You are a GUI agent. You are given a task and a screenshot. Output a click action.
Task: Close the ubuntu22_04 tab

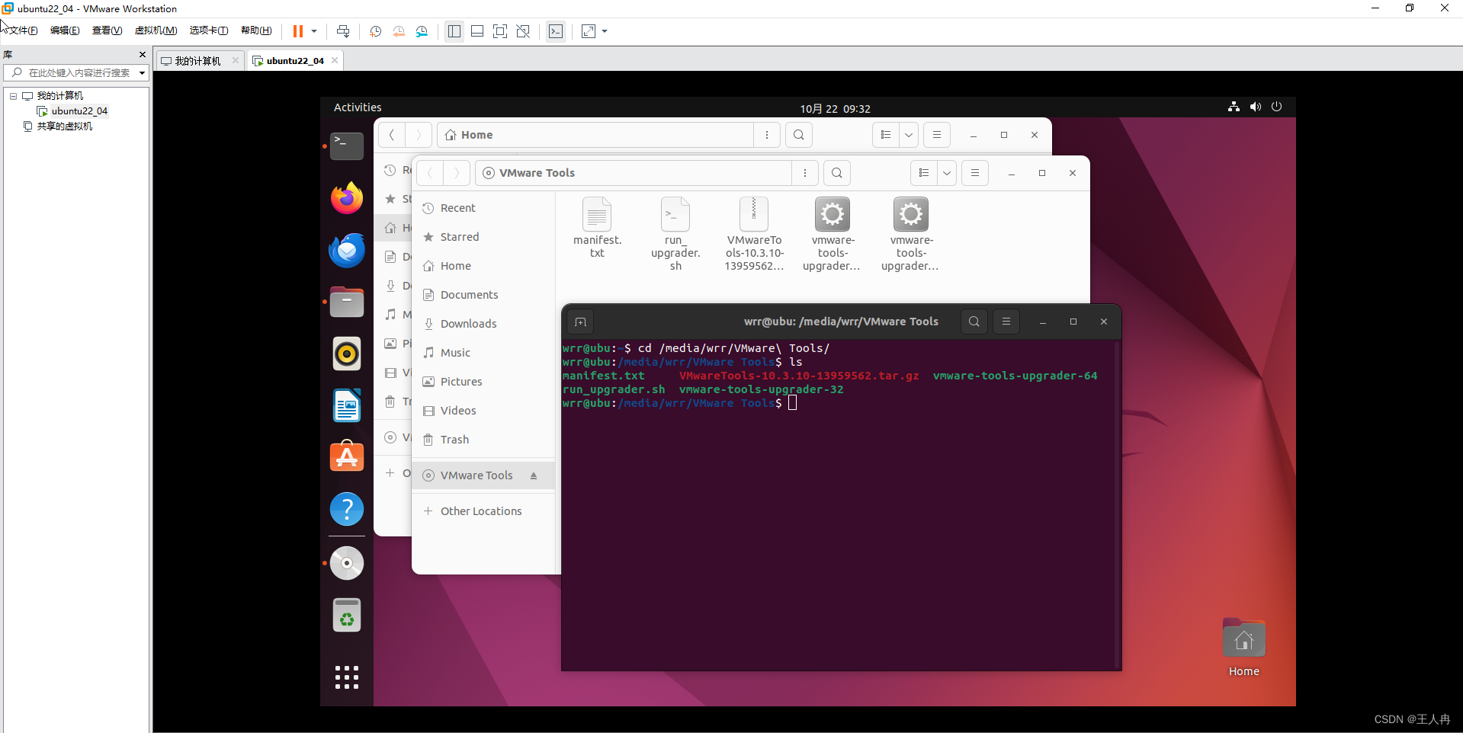click(x=334, y=60)
